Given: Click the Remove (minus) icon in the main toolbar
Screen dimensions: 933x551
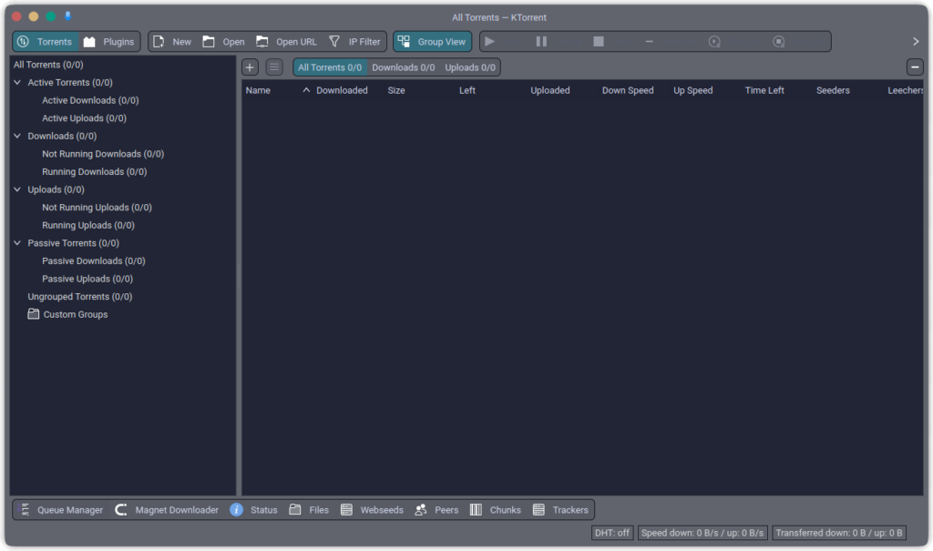Looking at the screenshot, I should 649,42.
